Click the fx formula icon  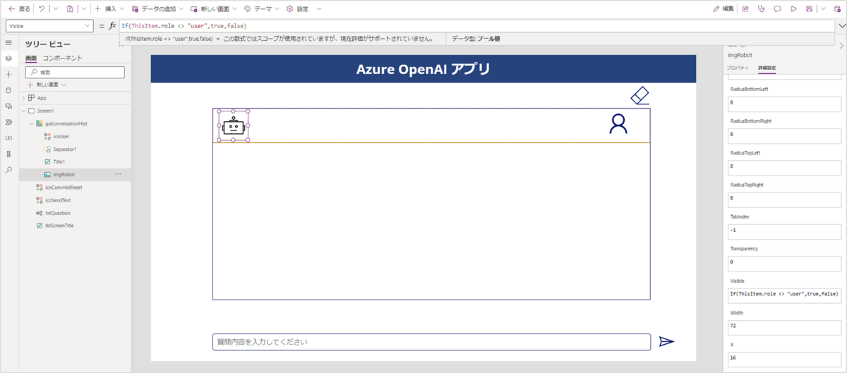coord(112,26)
